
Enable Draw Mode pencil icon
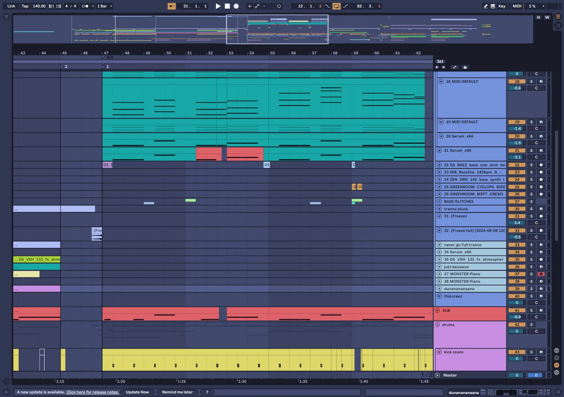click(x=486, y=6)
